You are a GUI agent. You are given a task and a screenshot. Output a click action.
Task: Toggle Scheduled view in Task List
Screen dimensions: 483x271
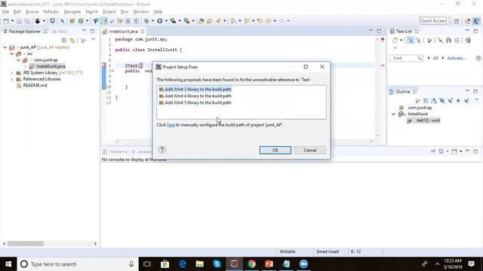click(x=418, y=40)
